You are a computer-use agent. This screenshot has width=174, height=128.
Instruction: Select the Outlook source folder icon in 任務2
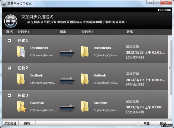coord(21,79)
